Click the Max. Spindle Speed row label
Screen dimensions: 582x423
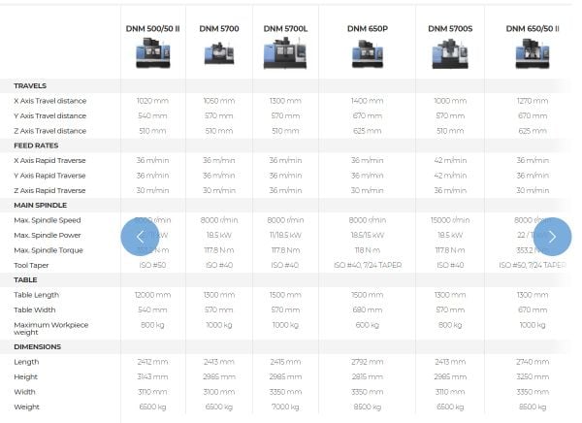click(x=48, y=220)
